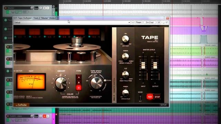Click the High Freq Trim knob

pos(125,74)
